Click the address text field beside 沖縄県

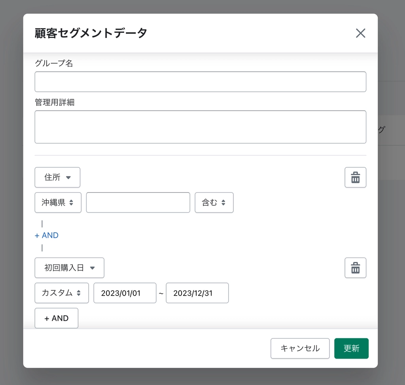(x=138, y=202)
